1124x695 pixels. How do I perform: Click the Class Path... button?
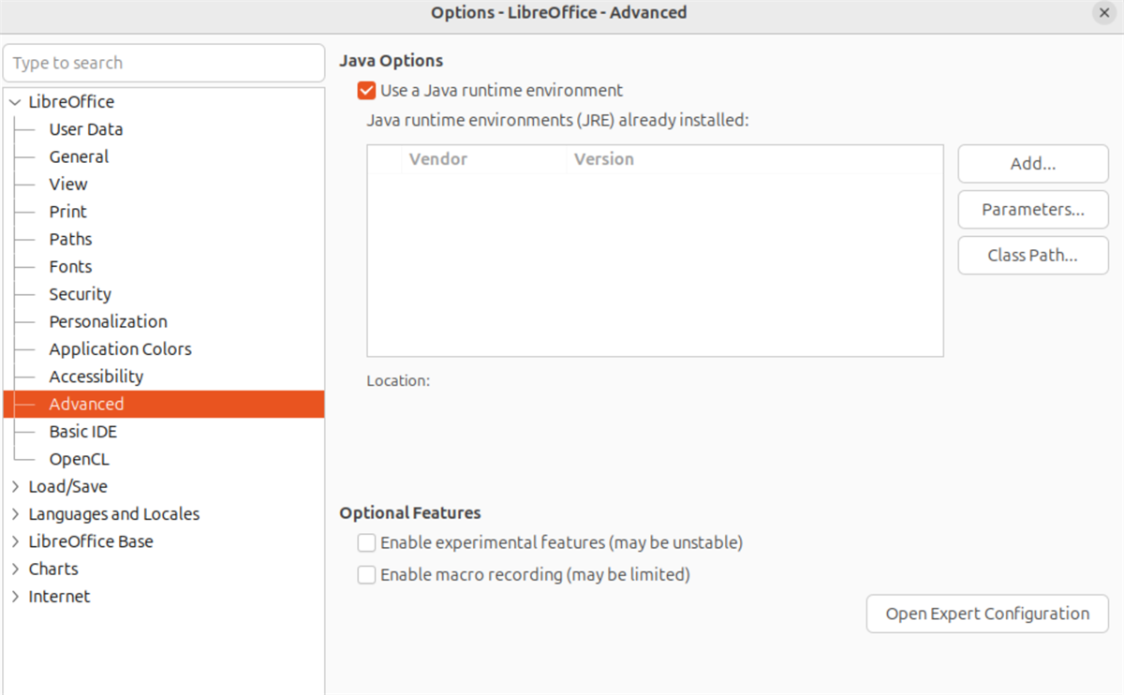pyautogui.click(x=1033, y=256)
